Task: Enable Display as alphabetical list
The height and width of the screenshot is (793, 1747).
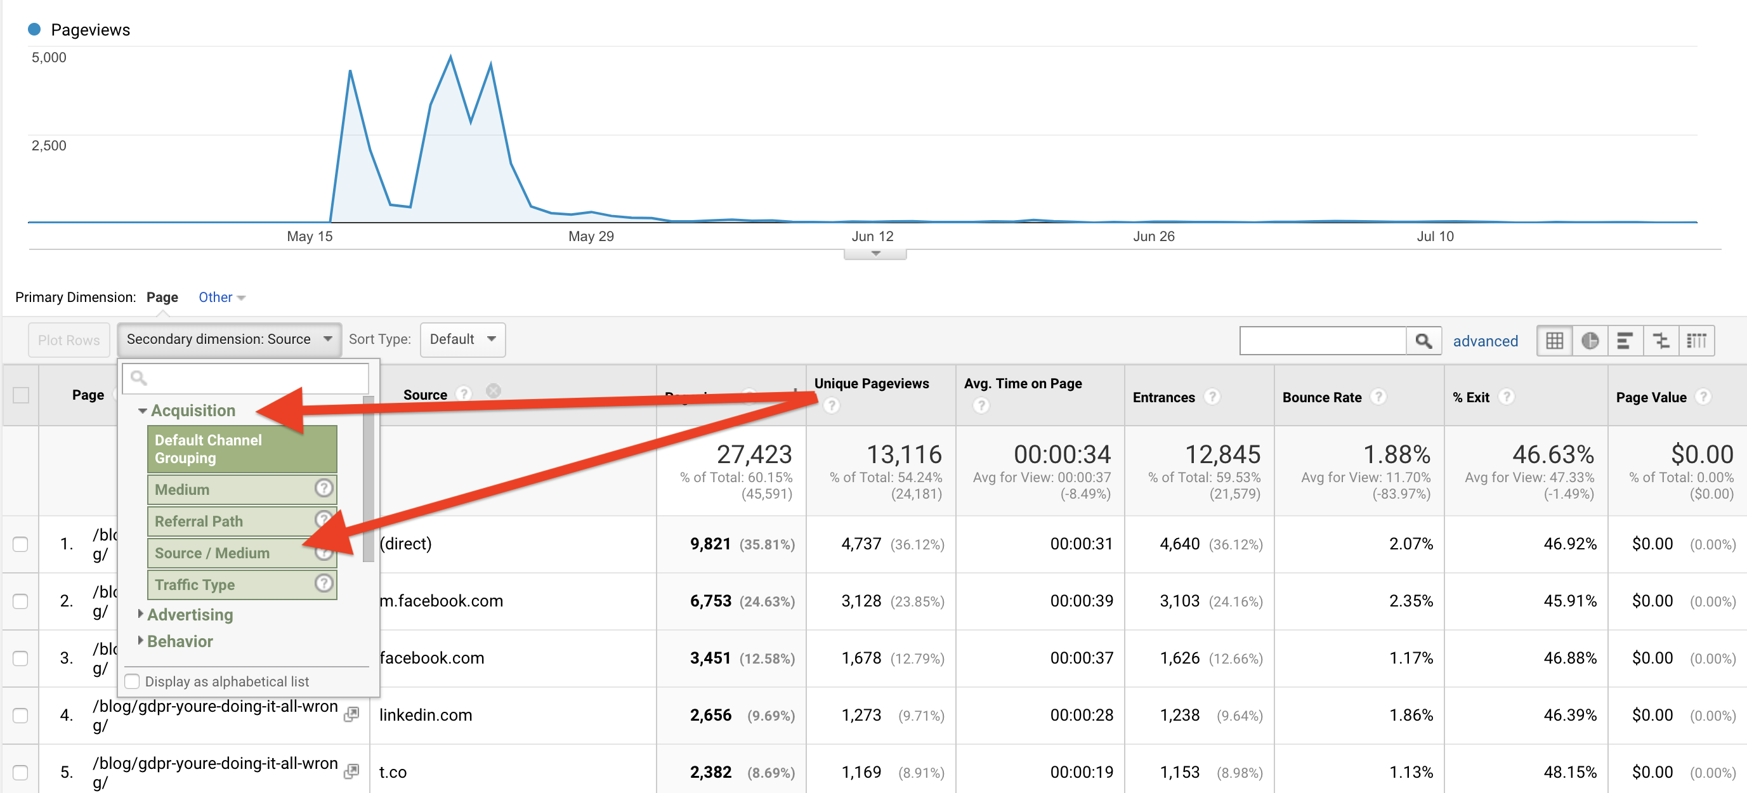Action: point(131,681)
